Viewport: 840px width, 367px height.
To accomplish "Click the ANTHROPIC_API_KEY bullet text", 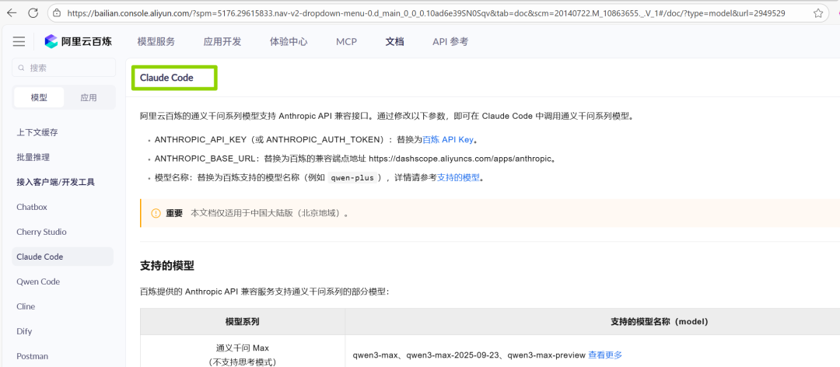I will 316,140.
